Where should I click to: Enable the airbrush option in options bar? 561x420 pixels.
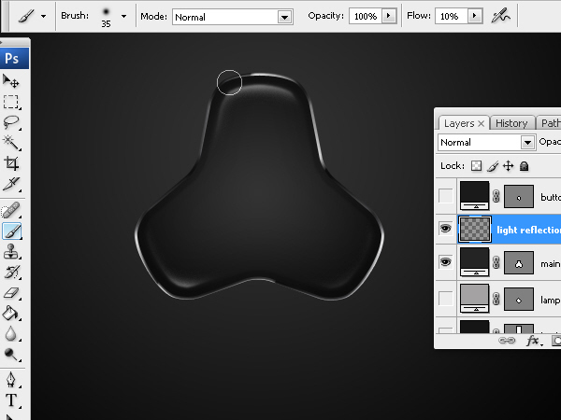point(502,16)
